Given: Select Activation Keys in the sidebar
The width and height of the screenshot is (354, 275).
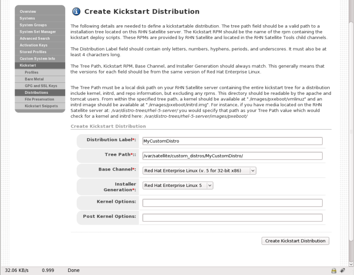Looking at the screenshot, I should [35, 45].
